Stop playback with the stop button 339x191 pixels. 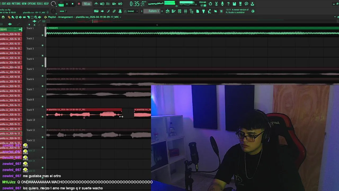[x=73, y=4]
